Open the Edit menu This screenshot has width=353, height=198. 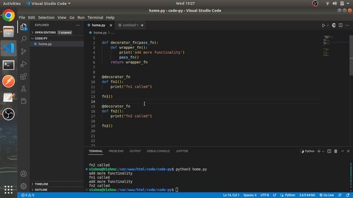coord(31,18)
